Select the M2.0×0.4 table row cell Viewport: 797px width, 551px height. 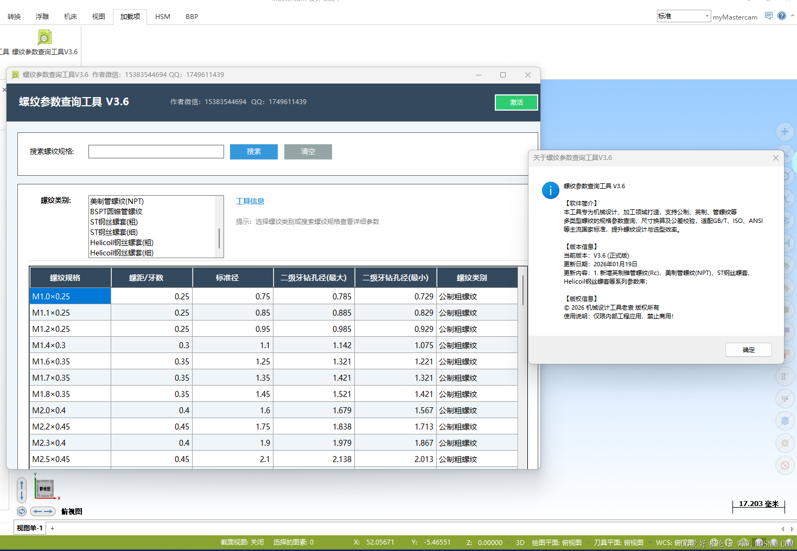coord(71,410)
